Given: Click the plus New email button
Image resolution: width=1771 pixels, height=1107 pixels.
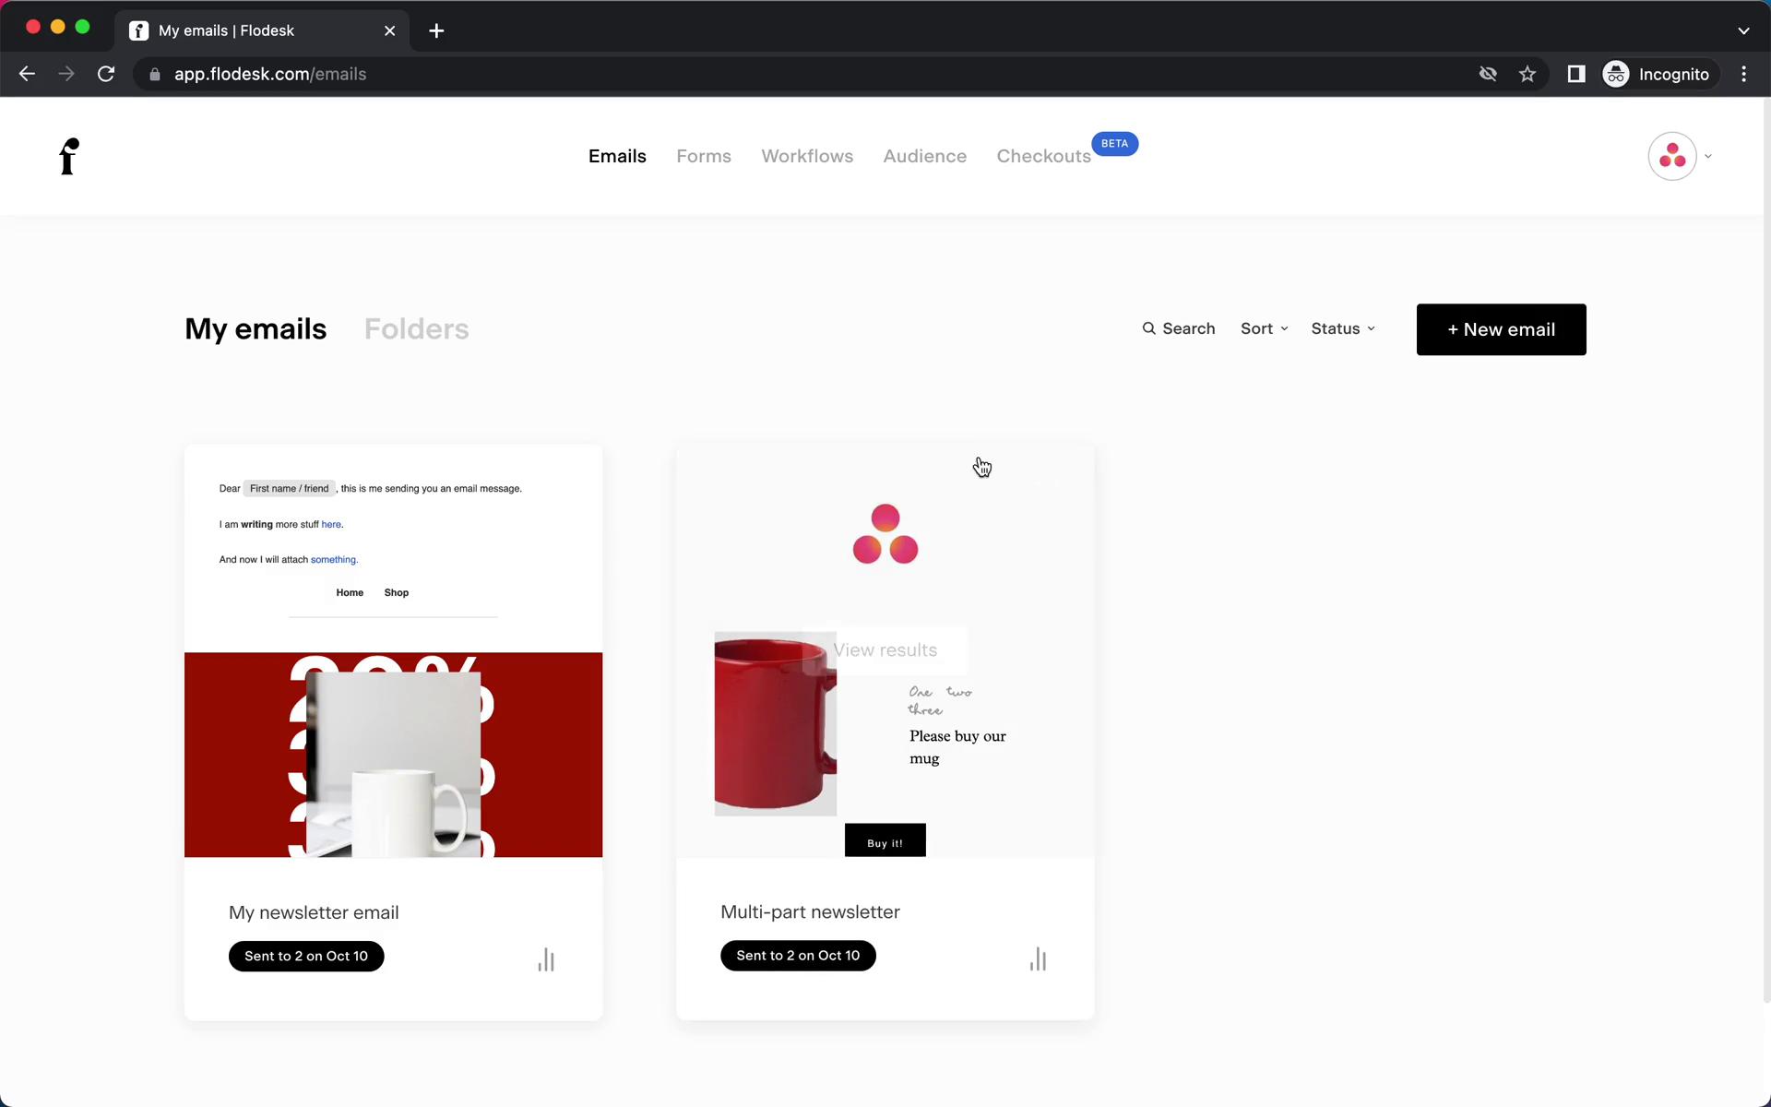Looking at the screenshot, I should click(1501, 329).
